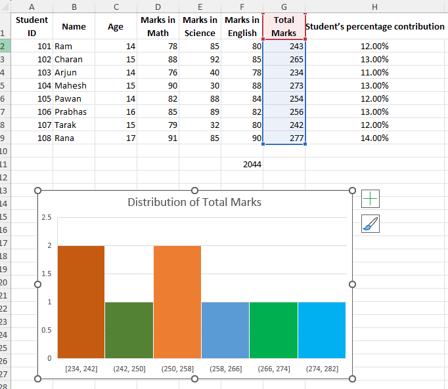The height and width of the screenshot is (389, 448).
Task: Select Arjun's Science marks cell showing 40
Action: pyautogui.click(x=200, y=72)
